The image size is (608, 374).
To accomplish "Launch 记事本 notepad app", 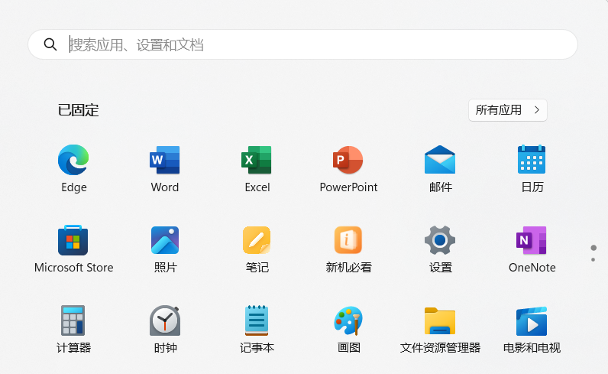I will tap(257, 320).
